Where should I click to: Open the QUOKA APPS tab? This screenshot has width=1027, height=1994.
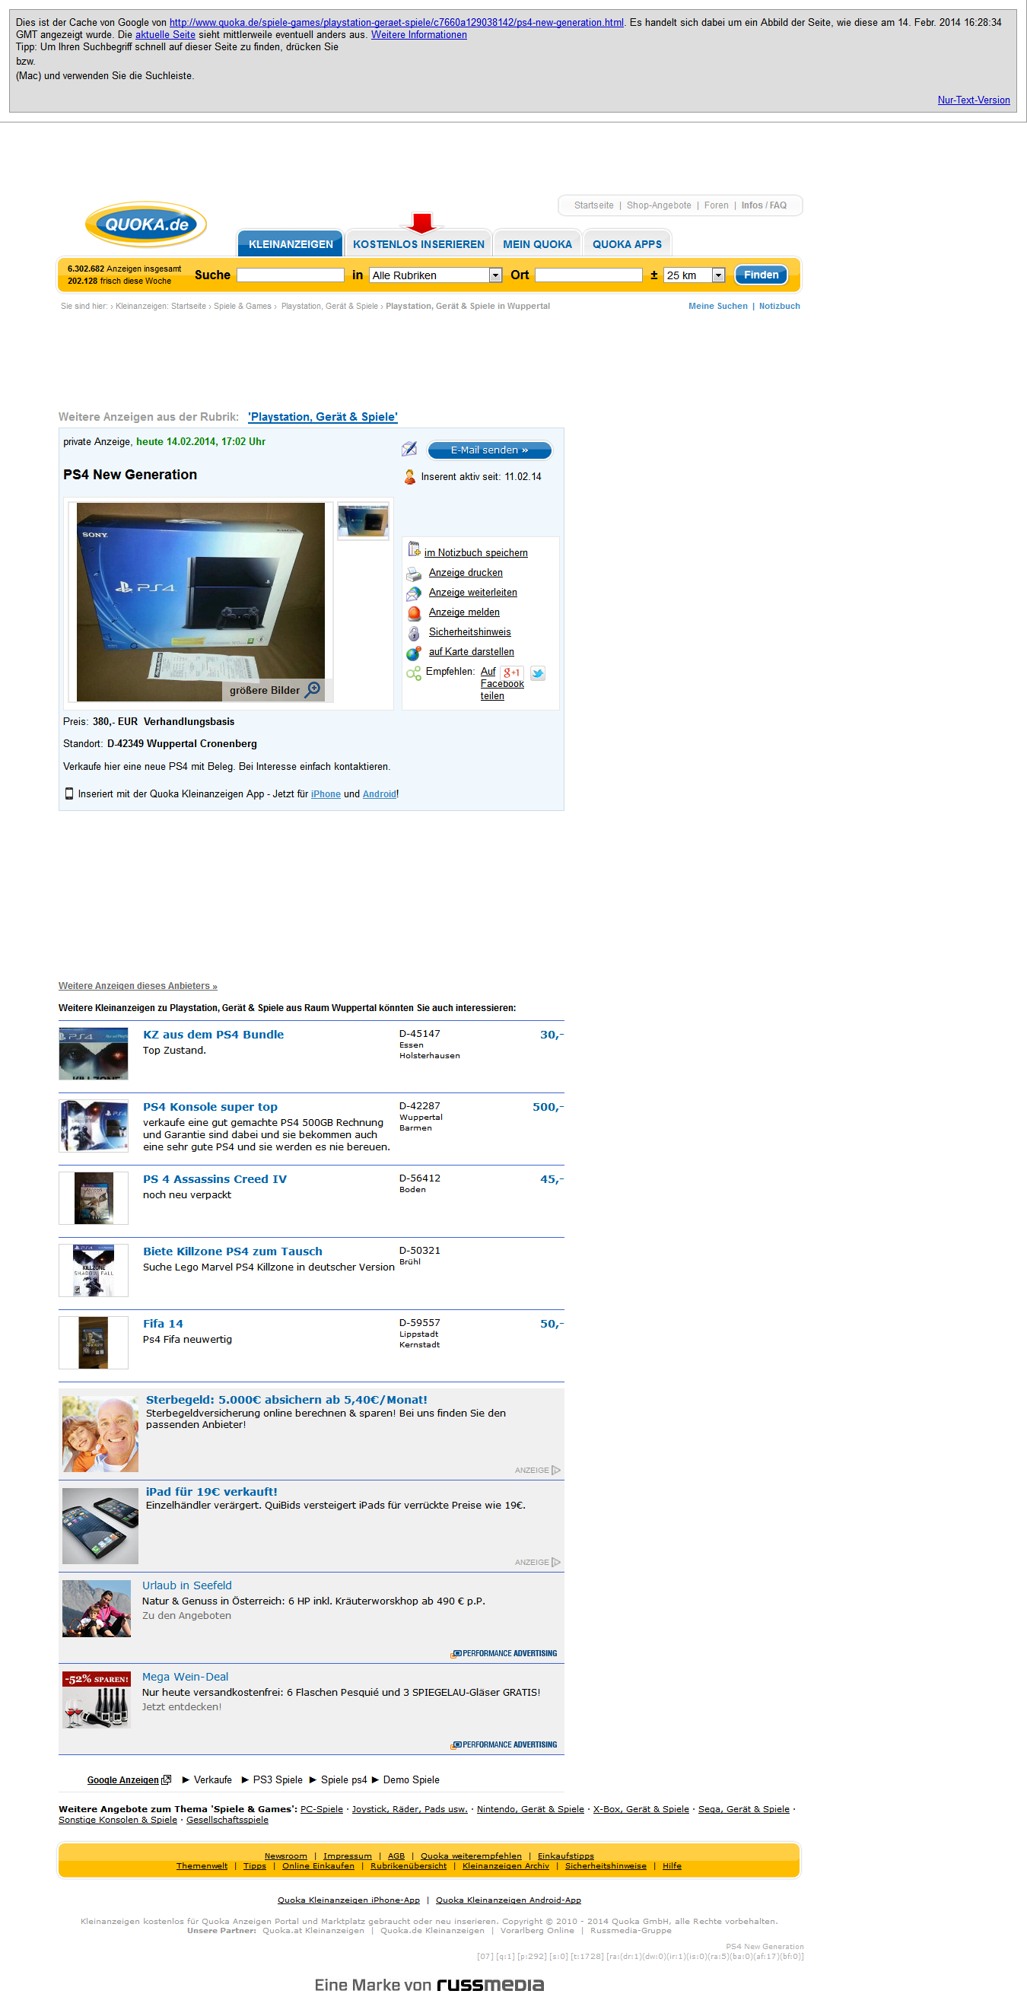[x=627, y=244]
